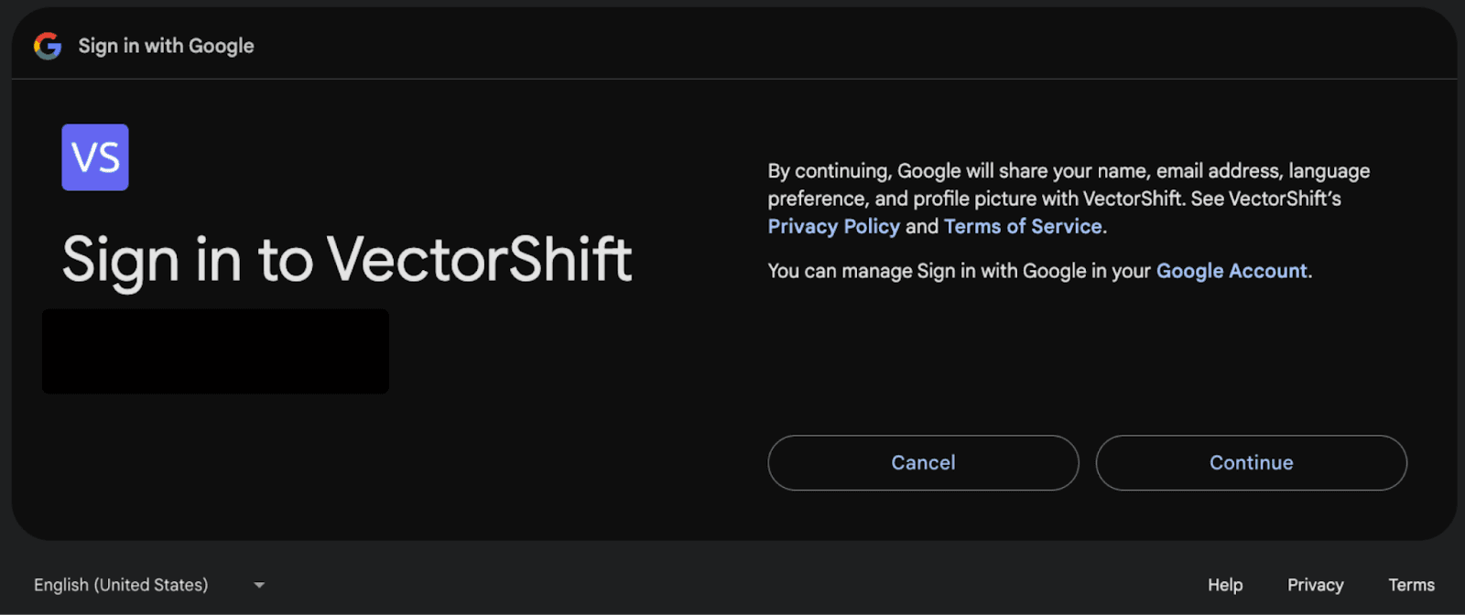Viewport: 1465px width, 615px height.
Task: Click the "See VectorShift's" text before Privacy Policy
Action: point(1265,199)
